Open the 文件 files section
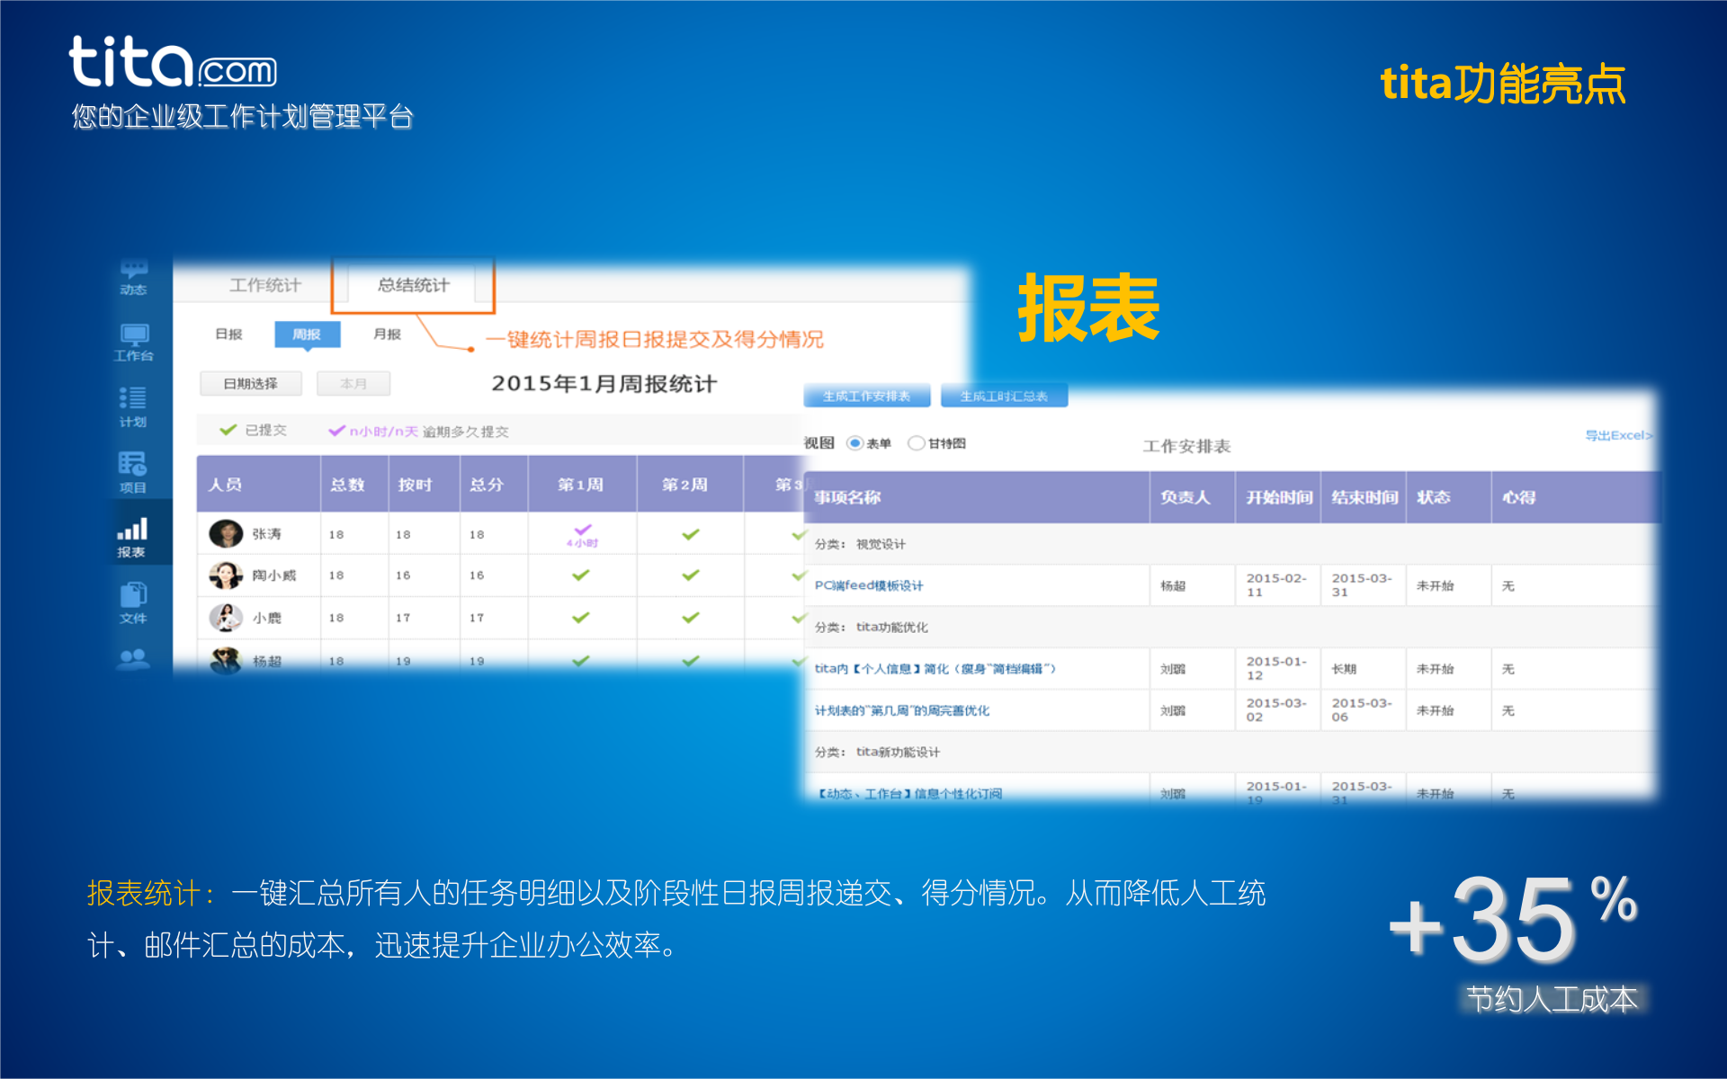 coord(133,596)
